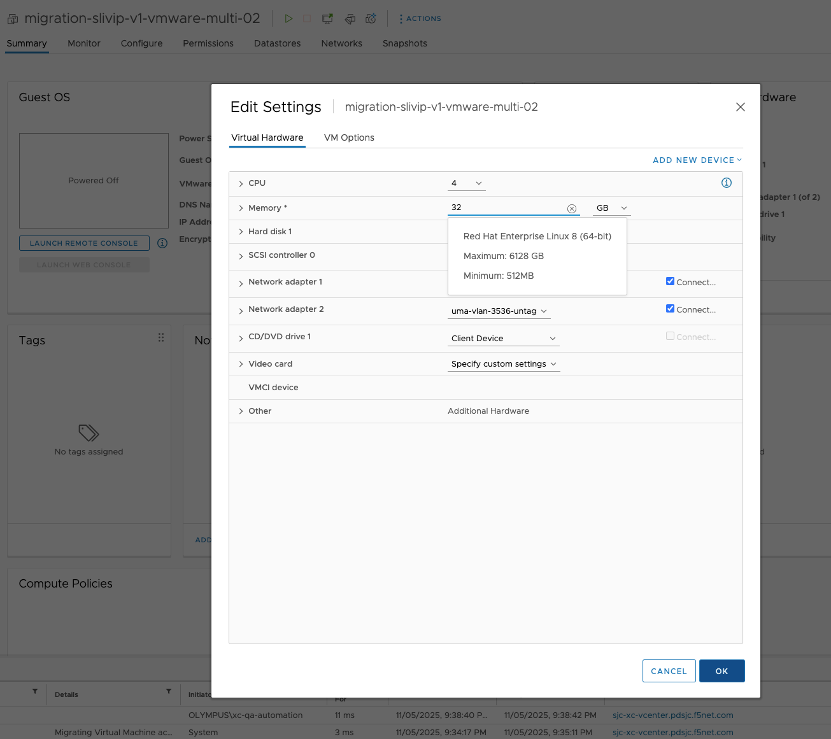Enable Connect for CD/DVD drive 1
Viewport: 831px width, 739px height.
pos(670,335)
